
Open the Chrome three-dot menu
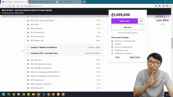[171, 6]
